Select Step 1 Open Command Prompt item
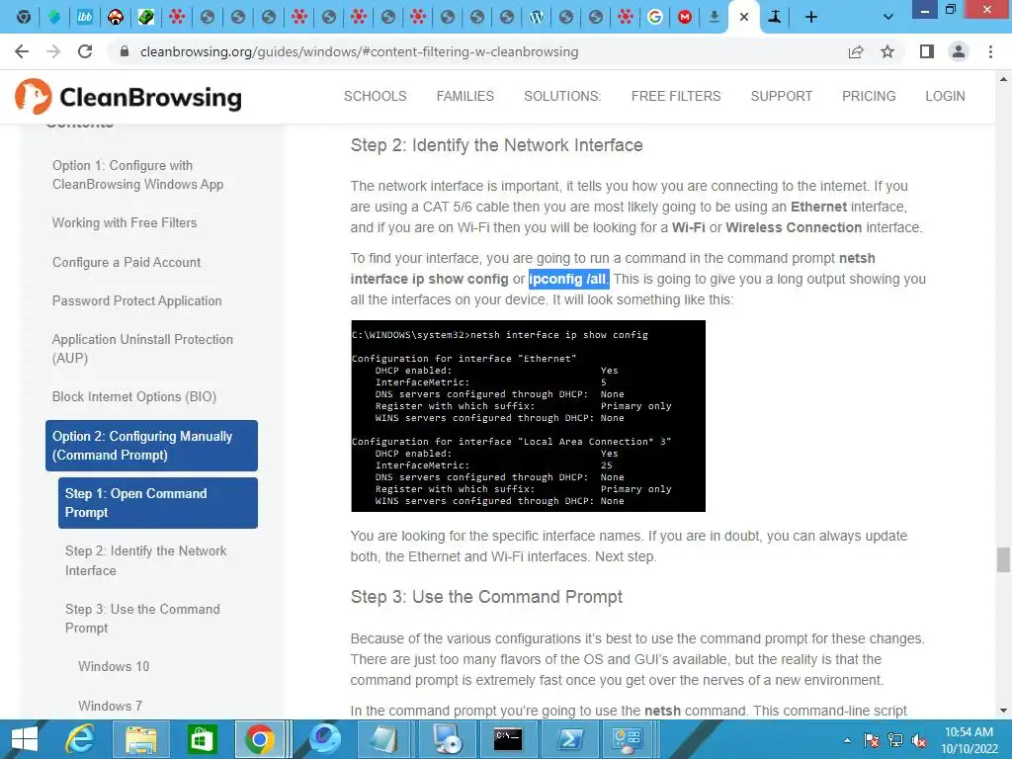Screen dimensions: 1012x759 coord(158,503)
